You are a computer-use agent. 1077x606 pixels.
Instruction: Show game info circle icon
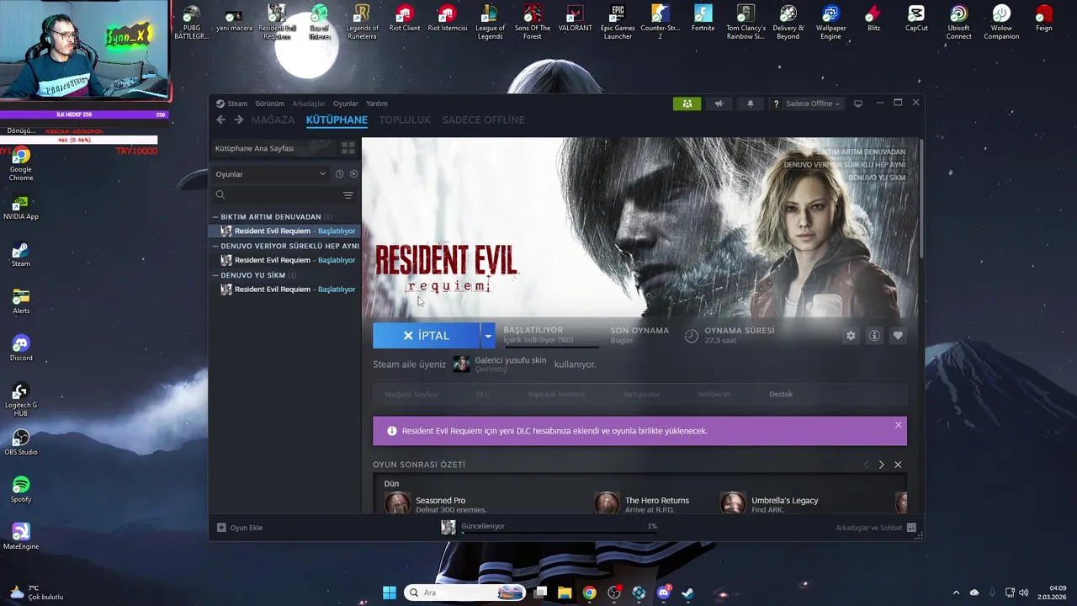(x=874, y=336)
